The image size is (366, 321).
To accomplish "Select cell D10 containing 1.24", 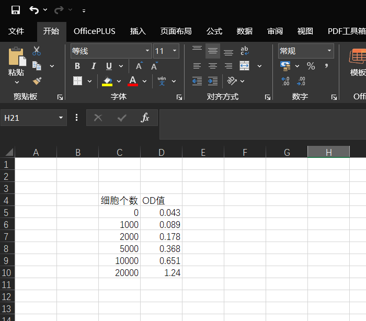I will click(161, 273).
